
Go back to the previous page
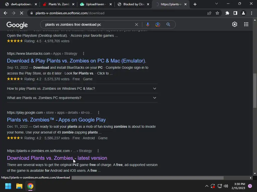point(6,13)
